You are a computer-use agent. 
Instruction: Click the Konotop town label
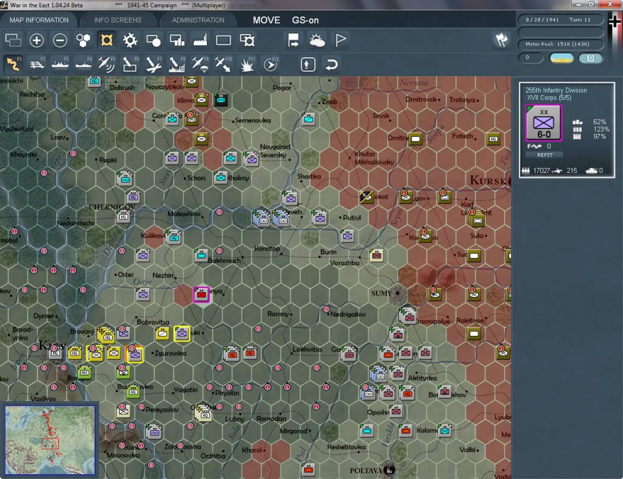tap(267, 248)
